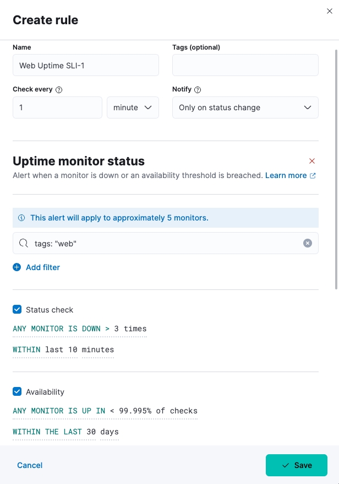
Task: Click the Notify help icon
Action: 198,89
